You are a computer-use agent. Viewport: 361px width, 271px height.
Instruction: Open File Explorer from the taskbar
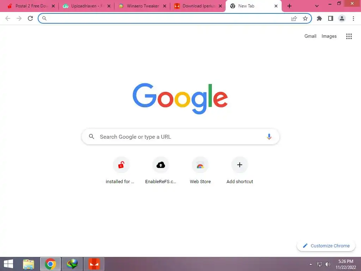(x=29, y=264)
